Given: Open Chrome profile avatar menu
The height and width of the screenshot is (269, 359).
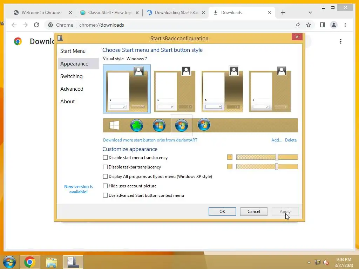Looking at the screenshot, I should click(334, 25).
